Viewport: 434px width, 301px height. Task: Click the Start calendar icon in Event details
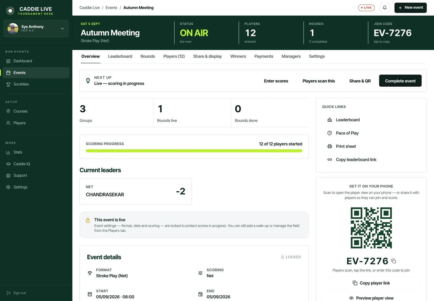click(90, 294)
